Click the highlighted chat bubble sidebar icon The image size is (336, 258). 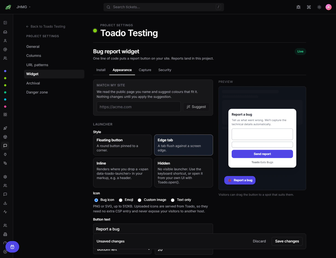5,146
